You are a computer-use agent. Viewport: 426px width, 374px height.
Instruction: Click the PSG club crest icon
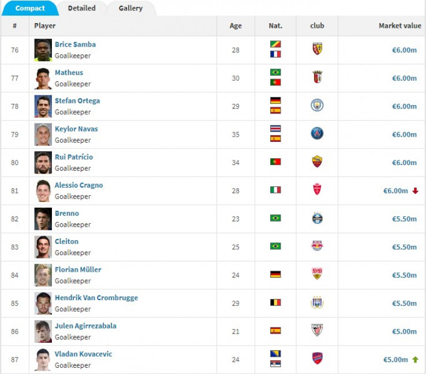tap(317, 134)
